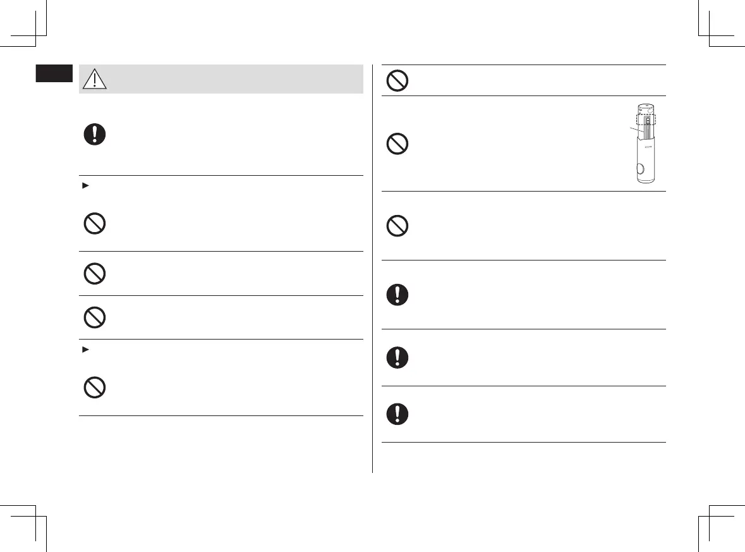Select the black language tab at the page edge
Screen dimensions: 745x552
click(x=54, y=72)
